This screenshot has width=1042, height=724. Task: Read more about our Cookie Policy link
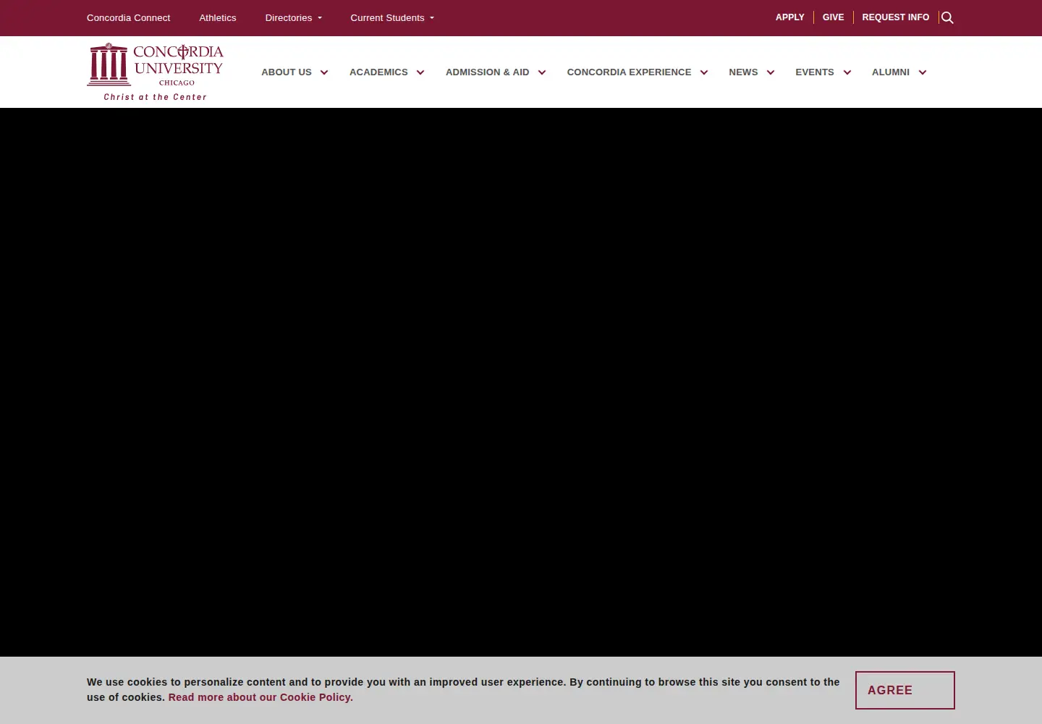pyautogui.click(x=260, y=697)
